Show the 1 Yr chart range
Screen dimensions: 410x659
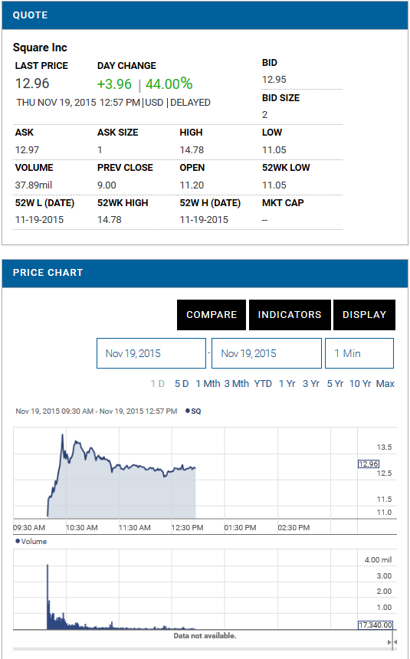[x=287, y=384]
